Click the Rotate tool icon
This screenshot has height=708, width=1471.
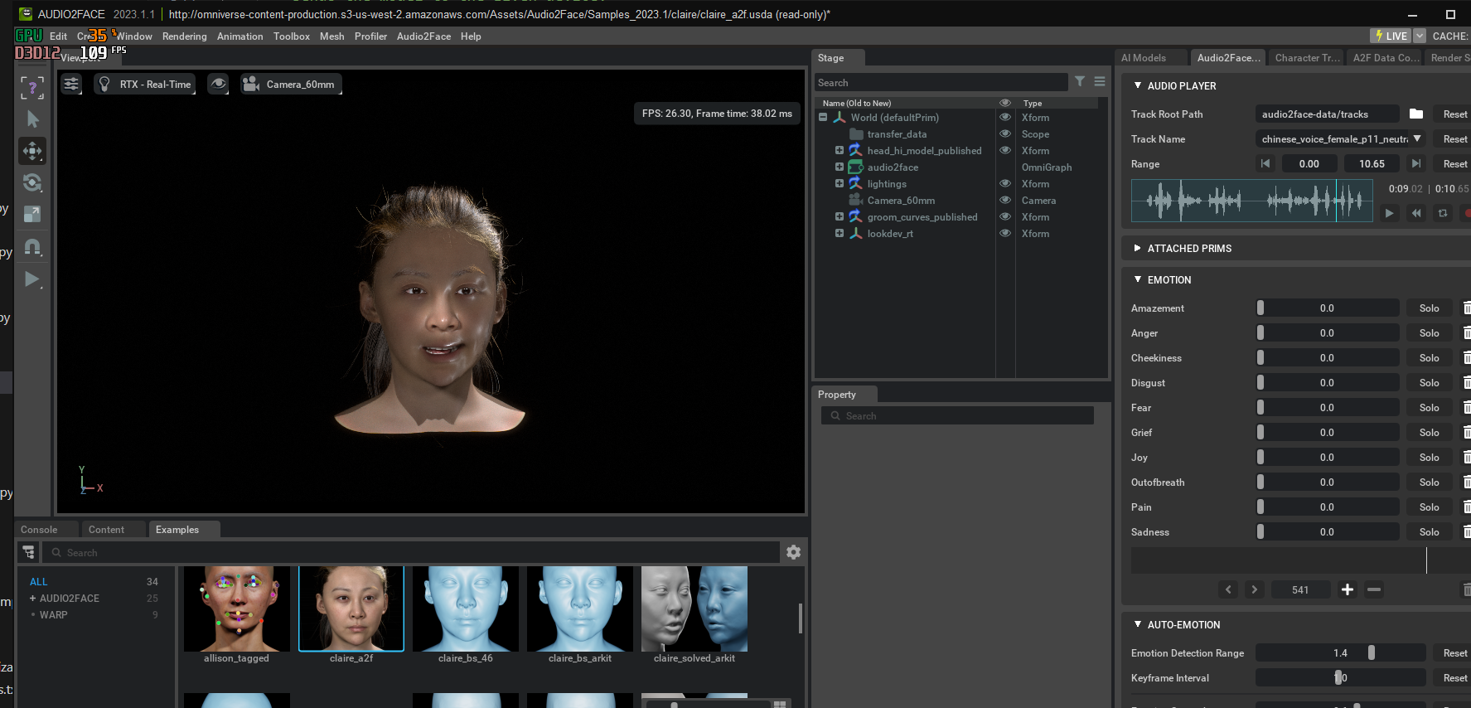pyautogui.click(x=32, y=182)
